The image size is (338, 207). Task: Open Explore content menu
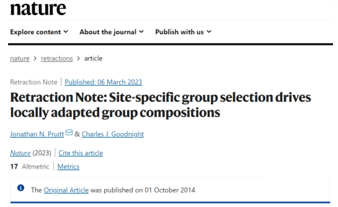(39, 32)
